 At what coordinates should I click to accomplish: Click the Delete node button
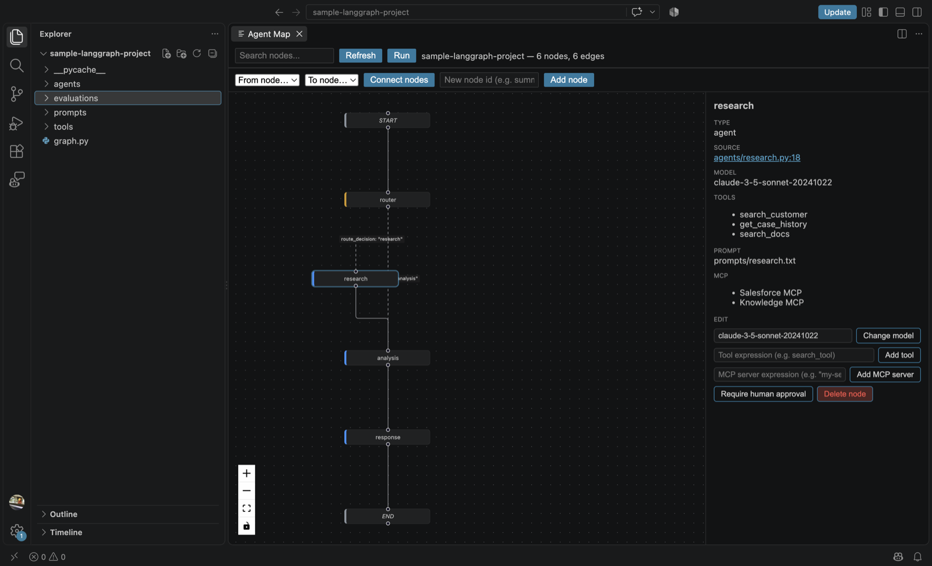[845, 394]
